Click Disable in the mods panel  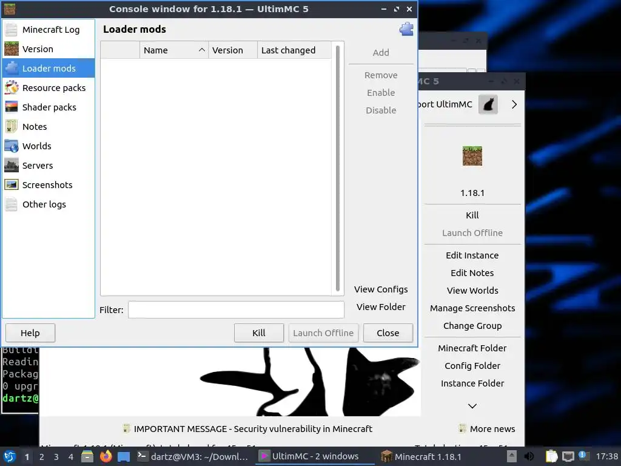coord(381,110)
